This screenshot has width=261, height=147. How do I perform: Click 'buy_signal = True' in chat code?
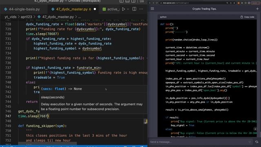click(x=182, y=125)
